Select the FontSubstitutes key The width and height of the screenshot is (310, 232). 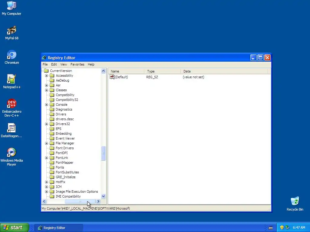tap(67, 172)
